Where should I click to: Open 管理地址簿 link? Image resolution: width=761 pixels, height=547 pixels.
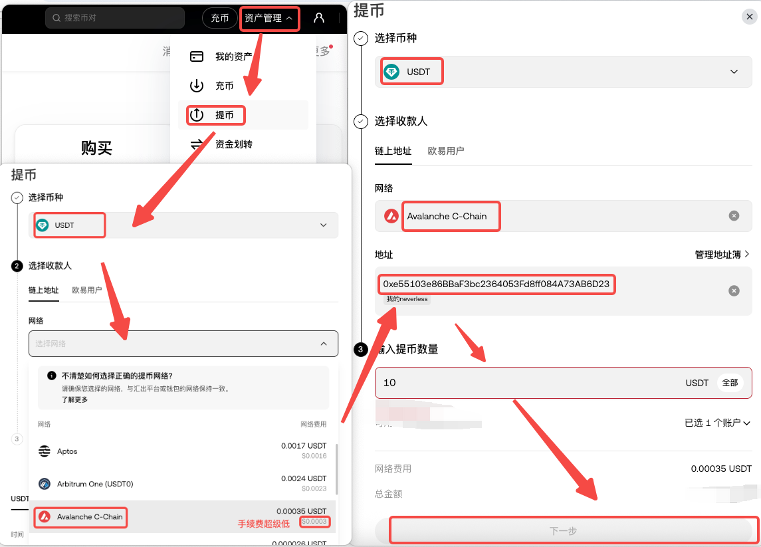722,255
